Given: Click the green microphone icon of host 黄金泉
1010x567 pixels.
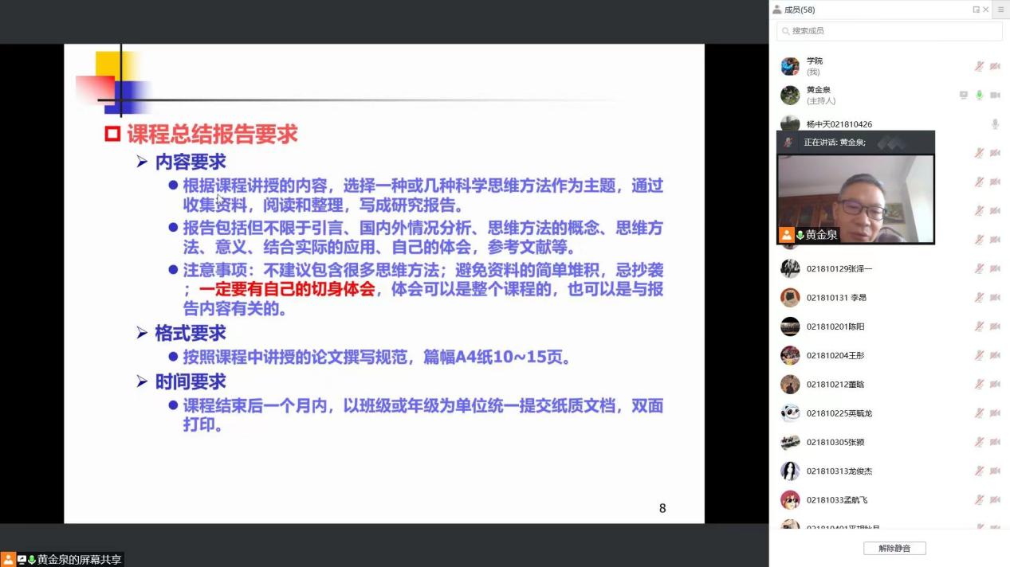Looking at the screenshot, I should [979, 95].
